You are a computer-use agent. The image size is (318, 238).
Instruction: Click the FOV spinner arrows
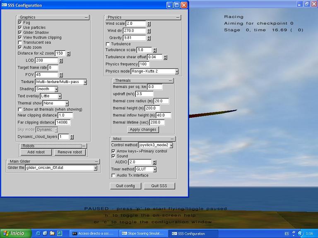(x=60, y=75)
